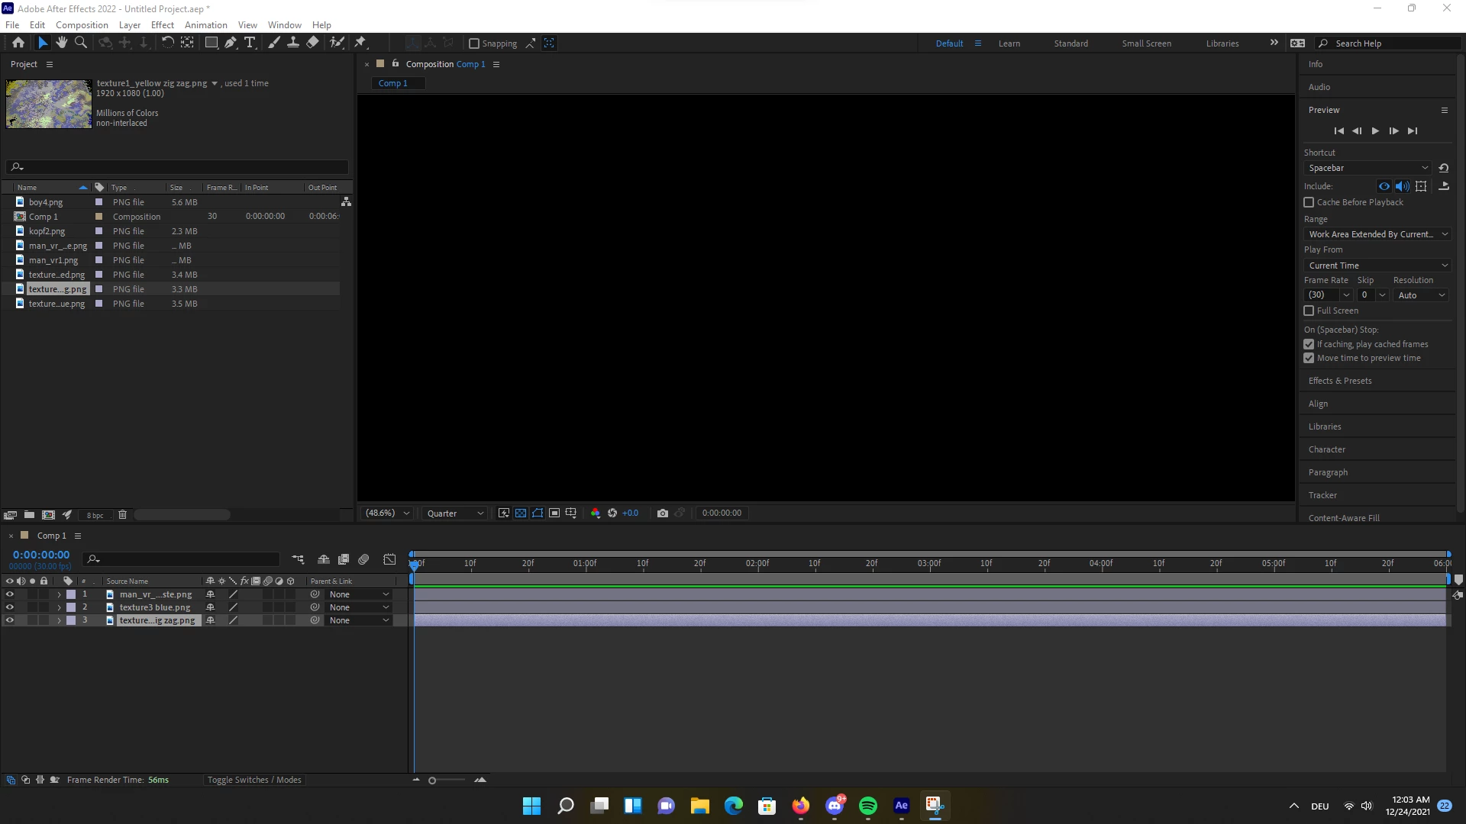Select the Hand tool
This screenshot has height=824, width=1466.
[x=61, y=43]
